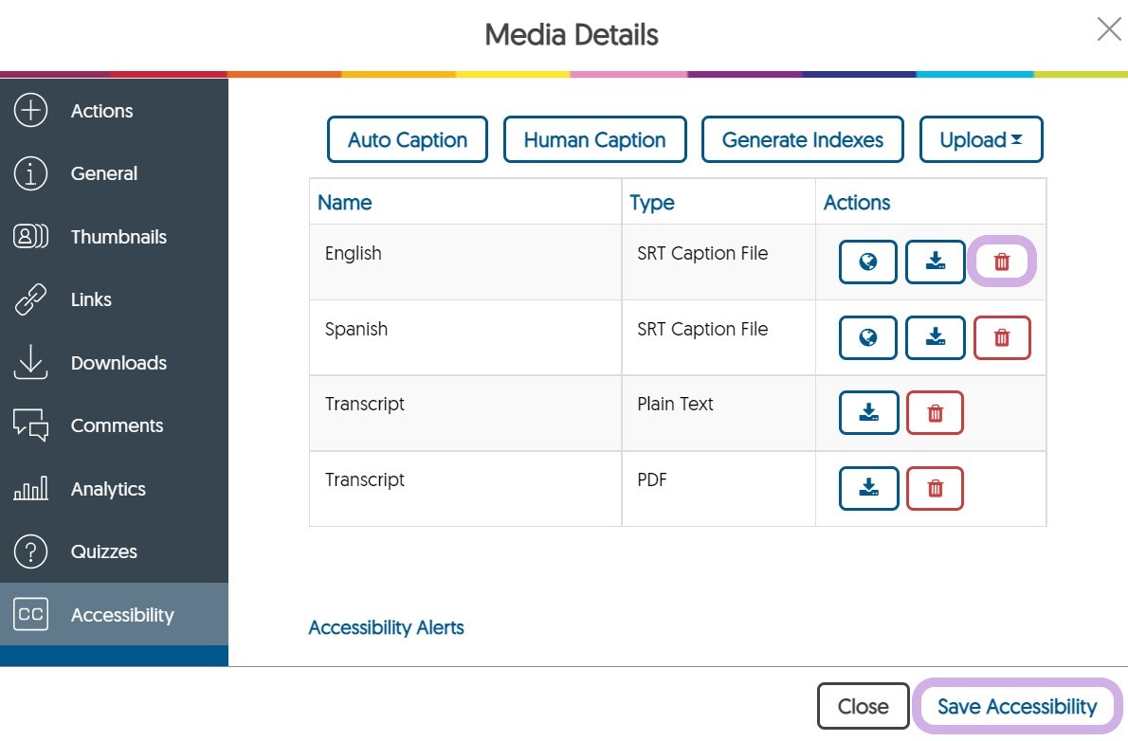This screenshot has width=1128, height=741.
Task: Delete the Spanish caption file
Action: coord(1001,337)
